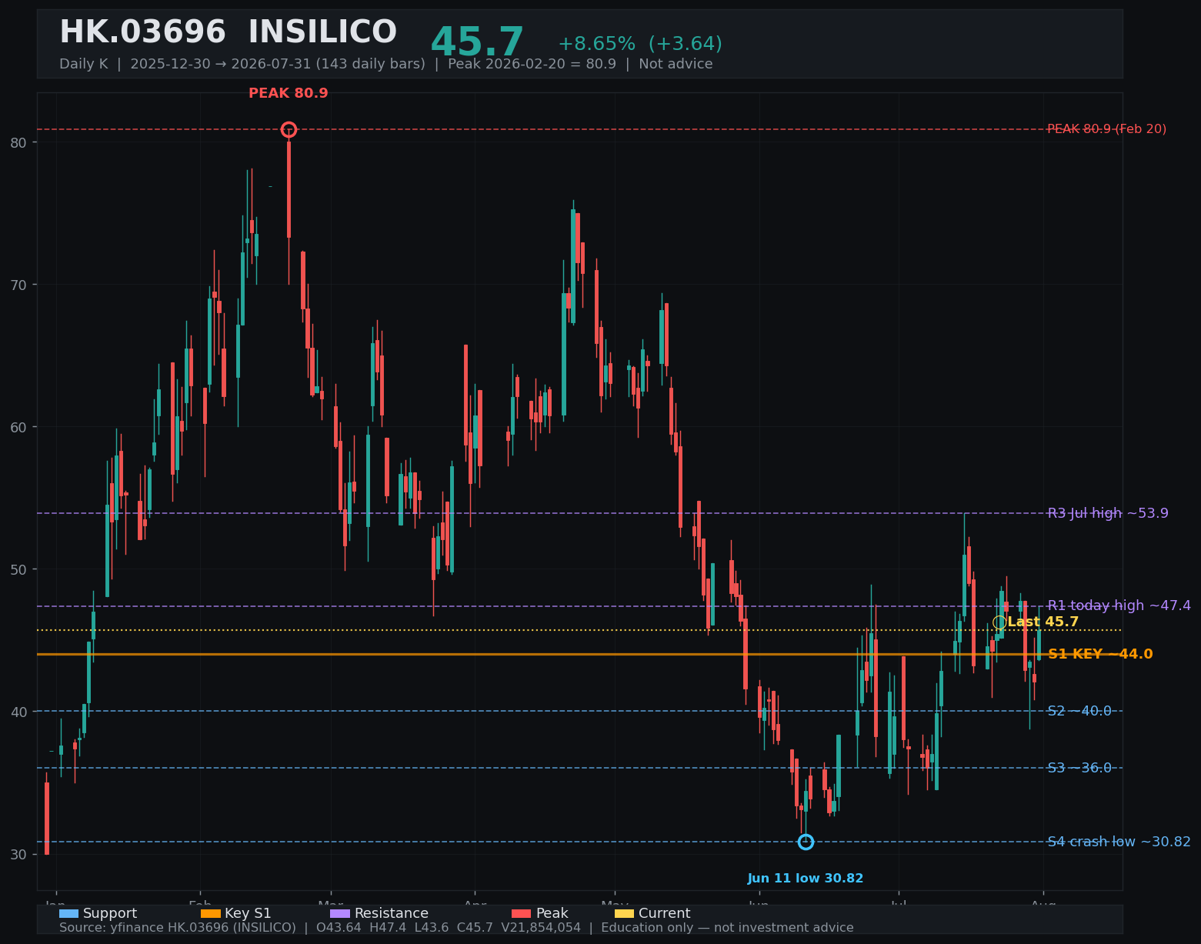
Task: Click the red Peak legend swatch
Action: 521,913
